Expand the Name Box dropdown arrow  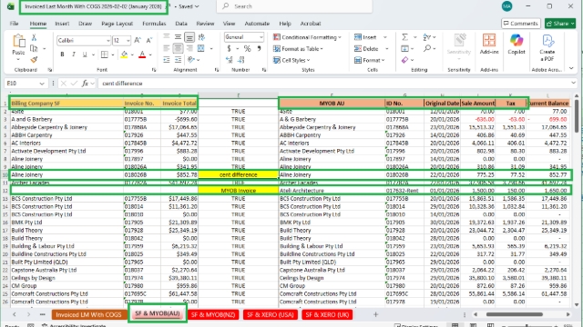tap(42, 84)
